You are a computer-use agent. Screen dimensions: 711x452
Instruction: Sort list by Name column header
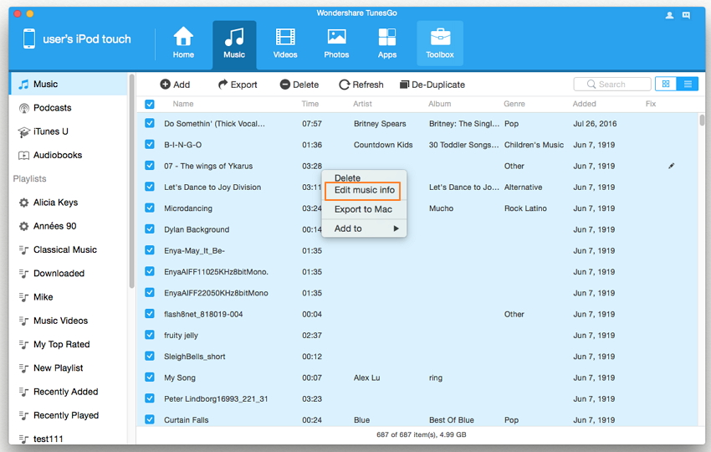(183, 105)
